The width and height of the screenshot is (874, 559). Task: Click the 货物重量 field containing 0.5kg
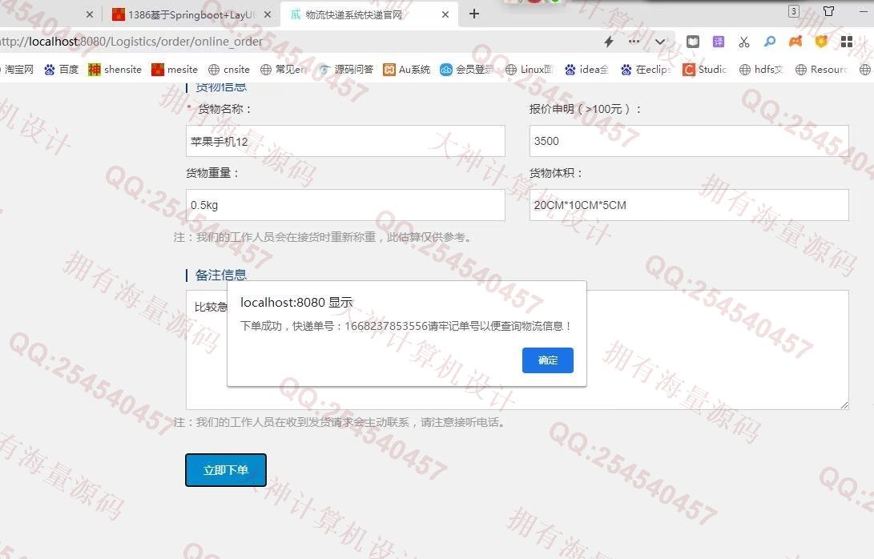click(345, 205)
